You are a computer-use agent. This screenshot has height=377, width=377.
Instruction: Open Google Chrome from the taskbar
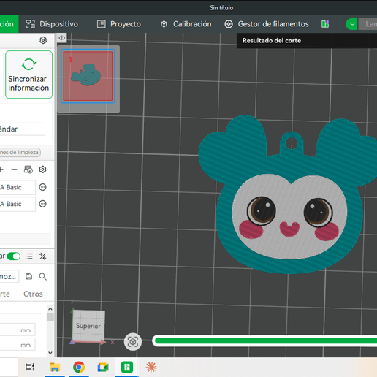pyautogui.click(x=79, y=367)
